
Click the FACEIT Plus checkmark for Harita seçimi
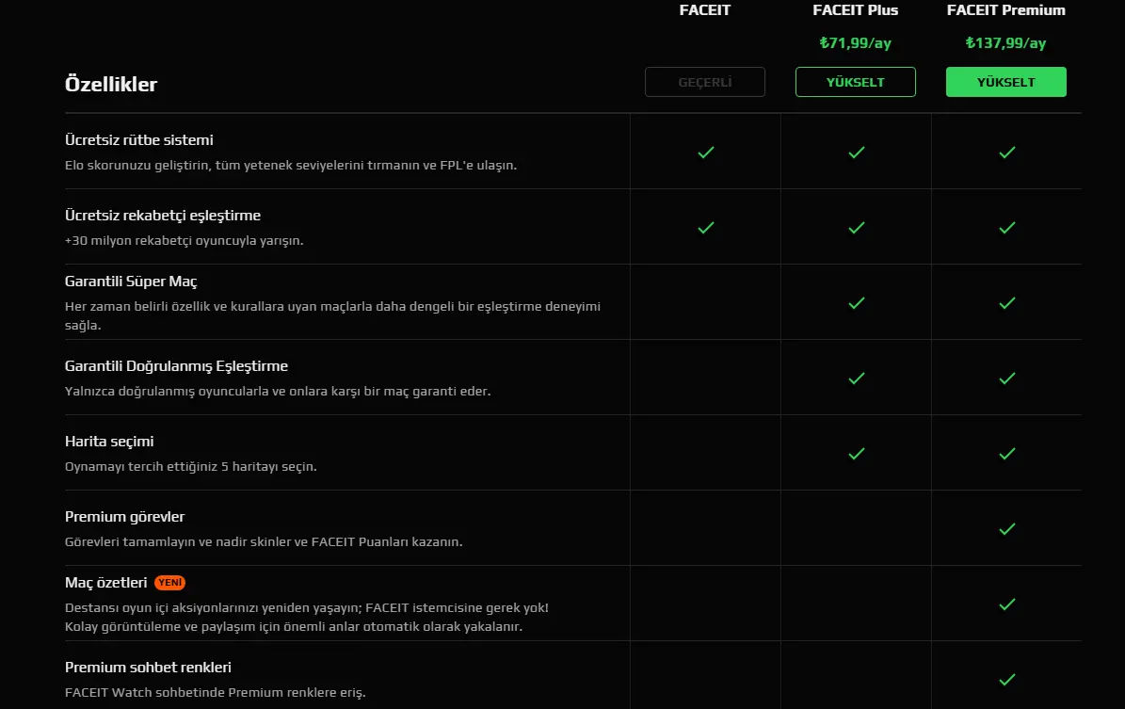pos(857,454)
